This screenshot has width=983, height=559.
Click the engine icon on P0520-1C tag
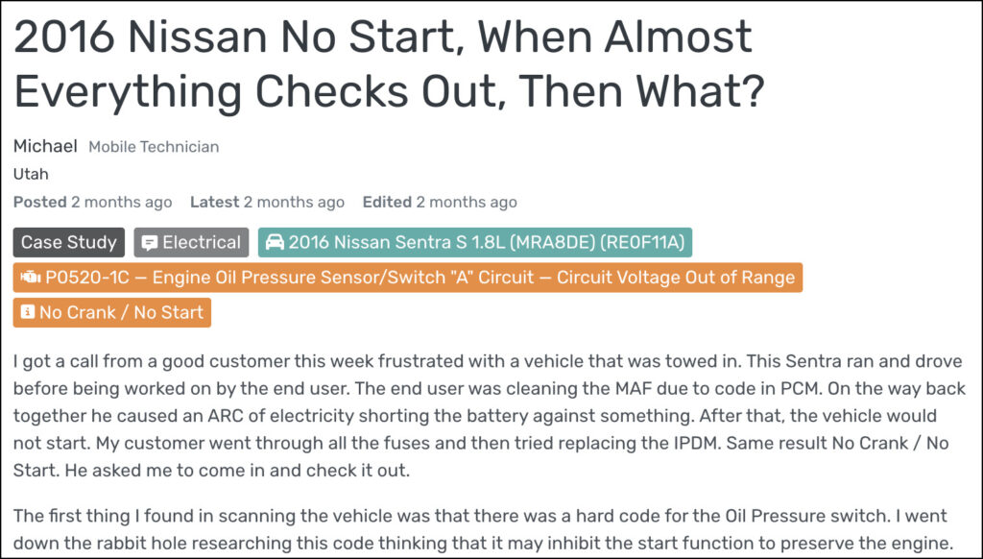(x=30, y=278)
